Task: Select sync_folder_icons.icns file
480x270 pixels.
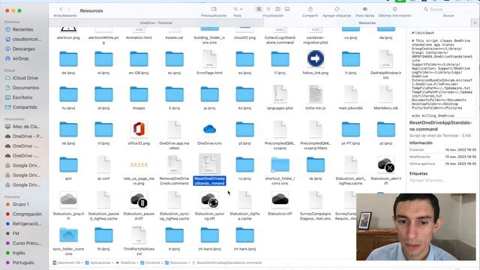Action: (68, 235)
